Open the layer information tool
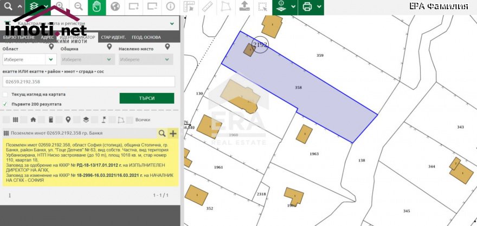477x226 pixels. coord(281,6)
